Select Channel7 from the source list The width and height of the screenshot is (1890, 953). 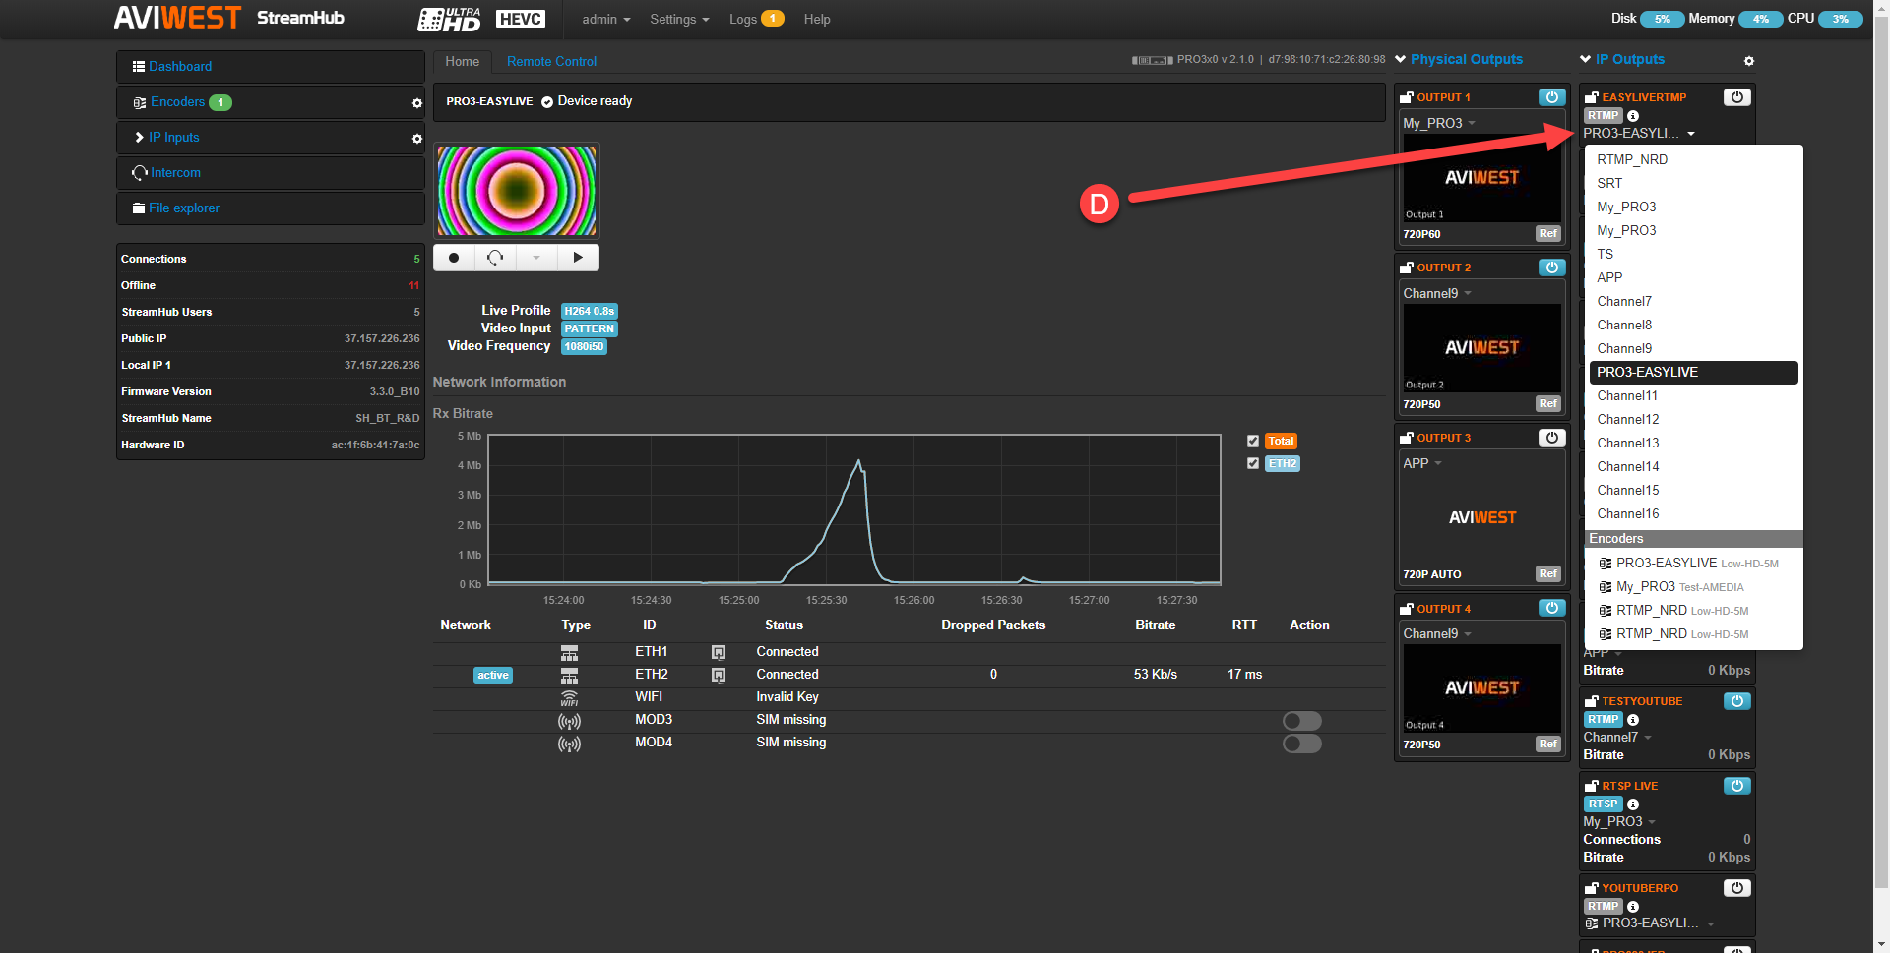[x=1693, y=301]
